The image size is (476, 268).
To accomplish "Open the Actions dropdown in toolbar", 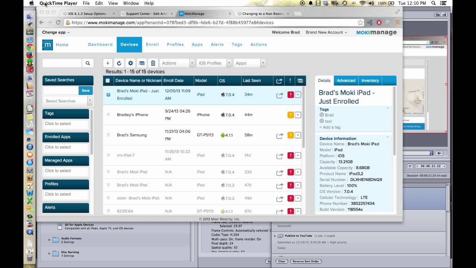I will [x=177, y=63].
